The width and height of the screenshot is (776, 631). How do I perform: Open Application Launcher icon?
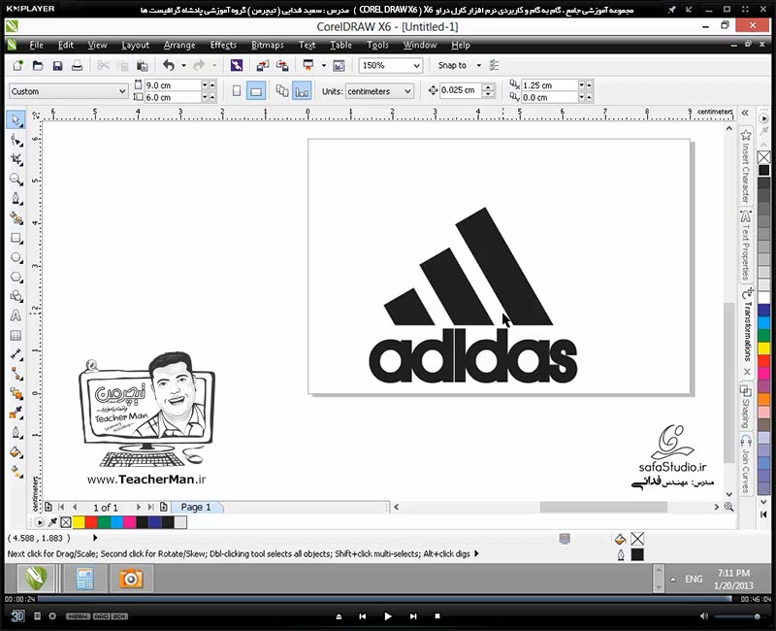coord(308,65)
